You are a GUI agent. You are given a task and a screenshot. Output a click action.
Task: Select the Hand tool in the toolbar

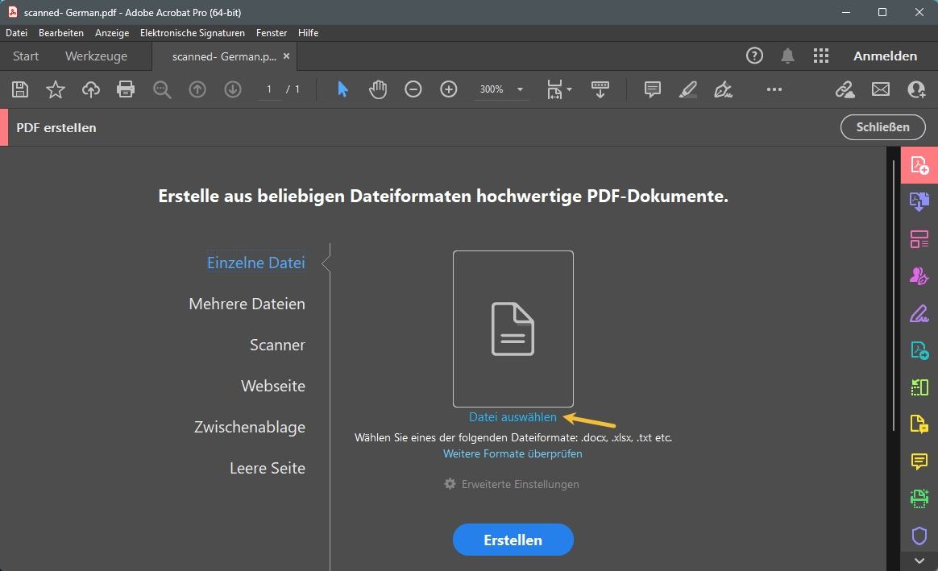[x=377, y=89]
